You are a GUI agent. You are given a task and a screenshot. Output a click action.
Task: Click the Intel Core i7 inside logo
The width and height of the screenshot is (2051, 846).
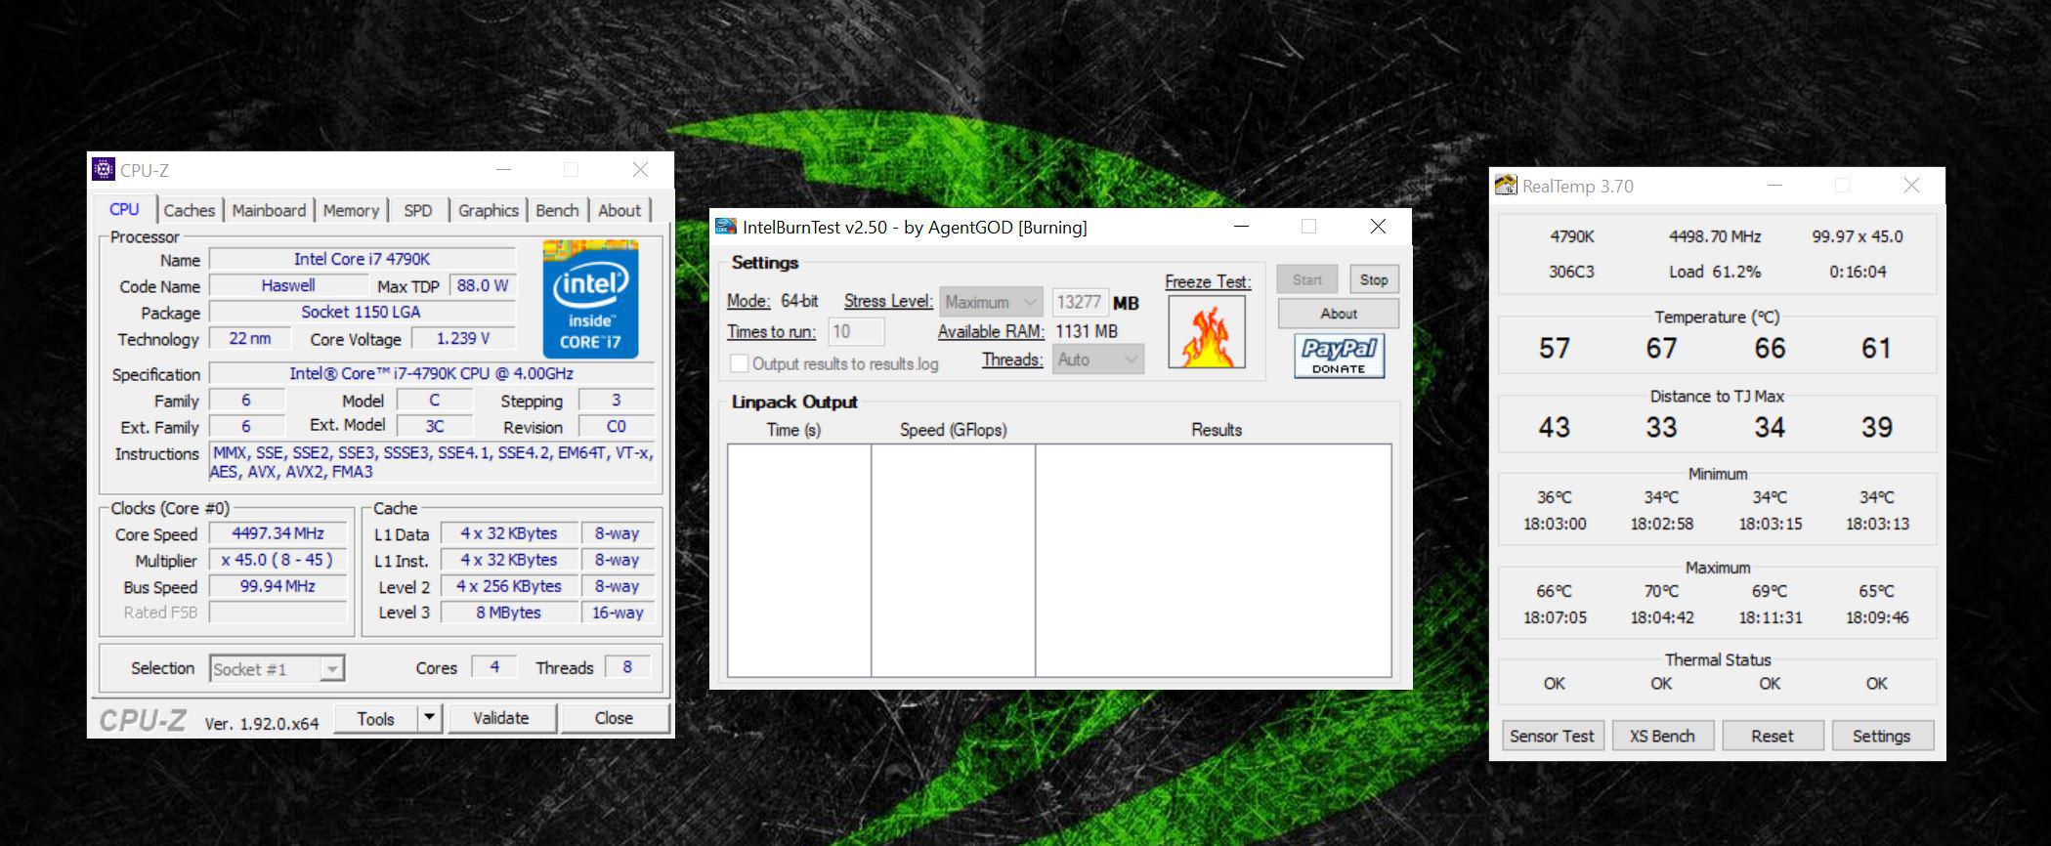590,299
